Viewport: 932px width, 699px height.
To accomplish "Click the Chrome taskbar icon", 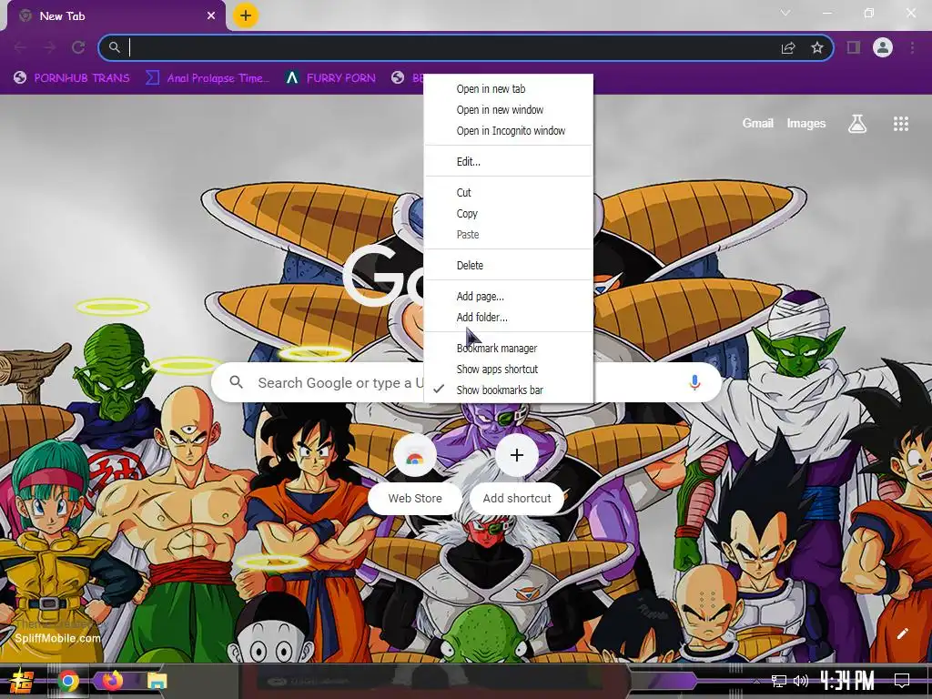I will click(x=68, y=681).
